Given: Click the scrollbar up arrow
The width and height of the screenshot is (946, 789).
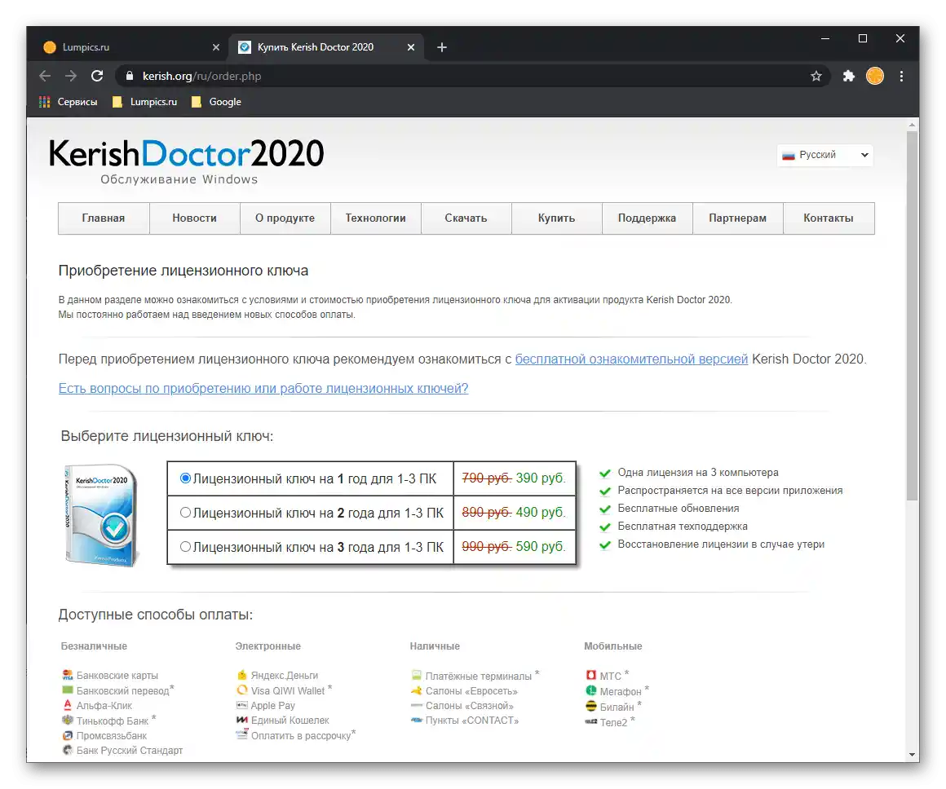Looking at the screenshot, I should pos(912,125).
